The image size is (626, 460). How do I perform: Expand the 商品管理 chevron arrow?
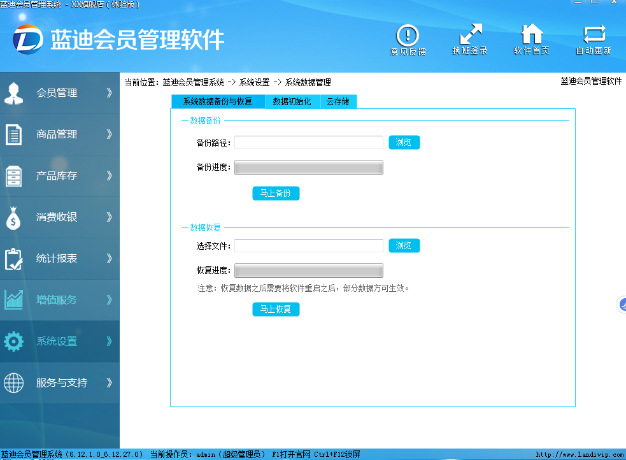(110, 134)
